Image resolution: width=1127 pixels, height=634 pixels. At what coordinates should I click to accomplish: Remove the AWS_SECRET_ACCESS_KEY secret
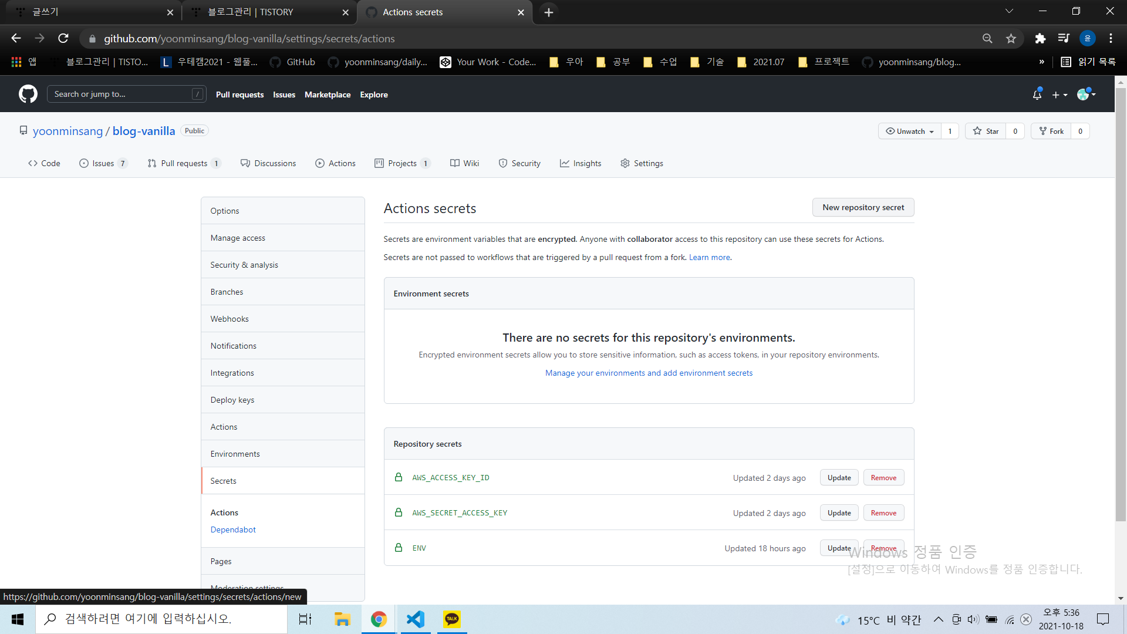click(x=883, y=513)
